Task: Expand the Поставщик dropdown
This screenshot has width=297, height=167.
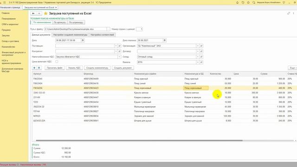Action: [116, 46]
